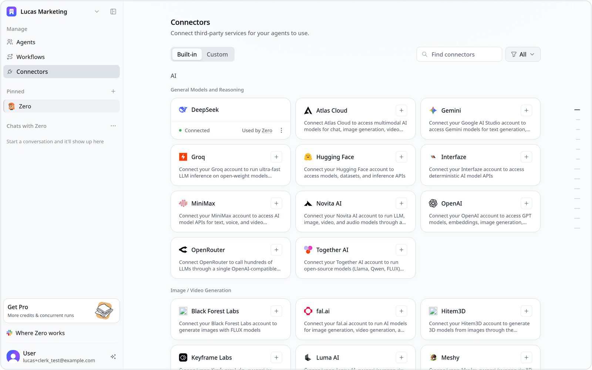Collapse the sidebar panel icon
Screen dimensions: 592x370
click(113, 11)
